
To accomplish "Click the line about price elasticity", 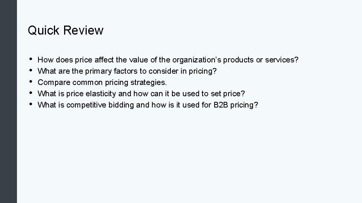I will click(x=141, y=94).
